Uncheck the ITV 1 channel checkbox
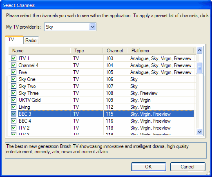This screenshot has width=212, height=177. pyautogui.click(x=13, y=58)
